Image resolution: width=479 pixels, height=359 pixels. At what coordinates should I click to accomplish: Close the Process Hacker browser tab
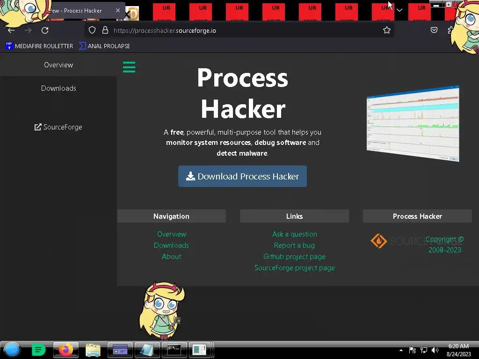(118, 10)
